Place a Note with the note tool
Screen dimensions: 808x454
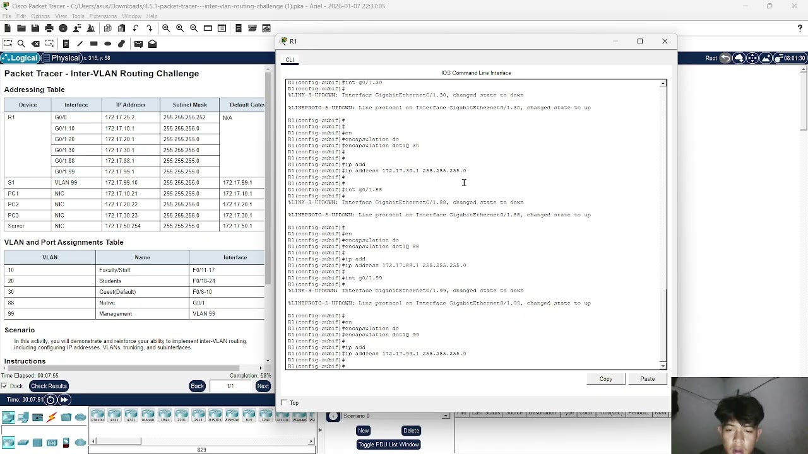click(x=66, y=44)
